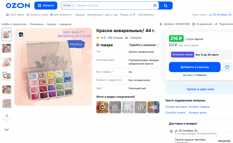233x143 pixels.
Task: Open the Условия доставки link
Action: tap(176, 107)
